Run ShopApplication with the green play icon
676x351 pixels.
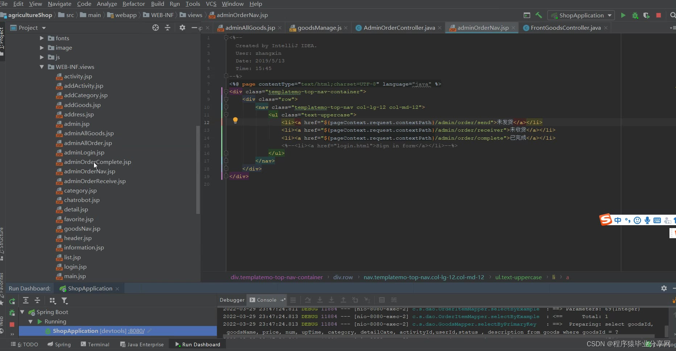[x=623, y=15]
